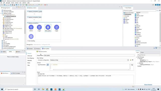Choose Validation module in Featured list
Screen dimensions: 161x91
coord(138,41)
